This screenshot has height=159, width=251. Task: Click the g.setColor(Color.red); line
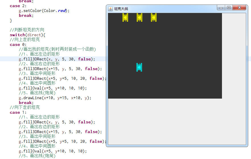pos(44,11)
